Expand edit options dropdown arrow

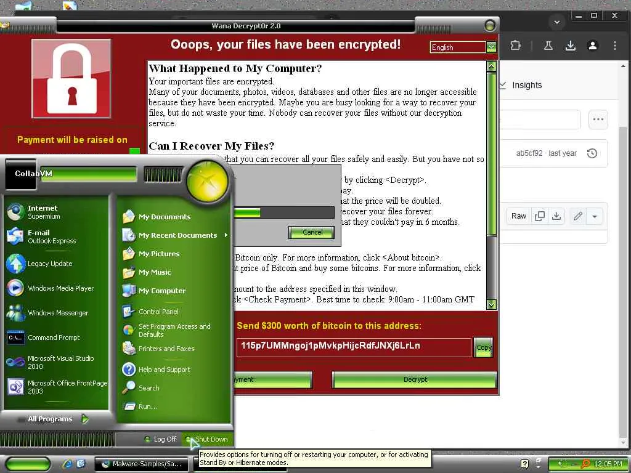click(595, 216)
